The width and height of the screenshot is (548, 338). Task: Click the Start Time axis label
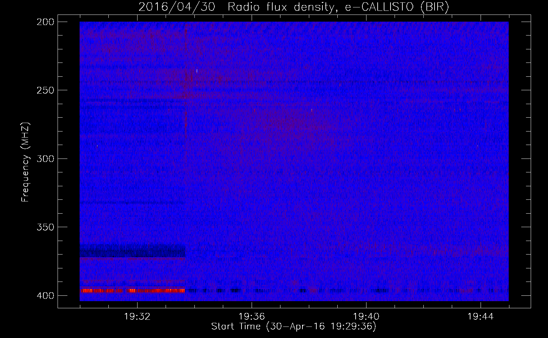pos(294,327)
